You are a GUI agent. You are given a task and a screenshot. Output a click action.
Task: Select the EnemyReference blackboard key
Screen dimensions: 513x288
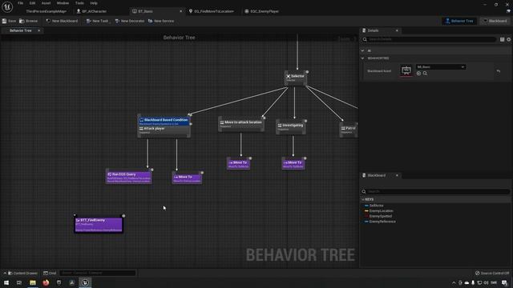click(382, 222)
